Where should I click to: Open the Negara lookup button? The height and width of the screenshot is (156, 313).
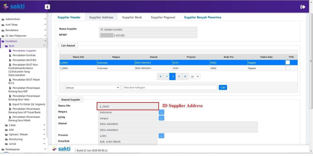pos(161,112)
